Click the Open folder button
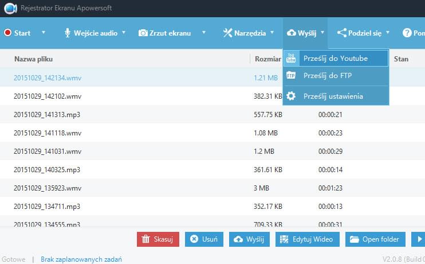 (376, 239)
